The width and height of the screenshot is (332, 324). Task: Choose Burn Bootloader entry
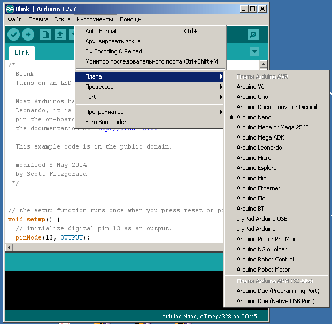click(150, 122)
